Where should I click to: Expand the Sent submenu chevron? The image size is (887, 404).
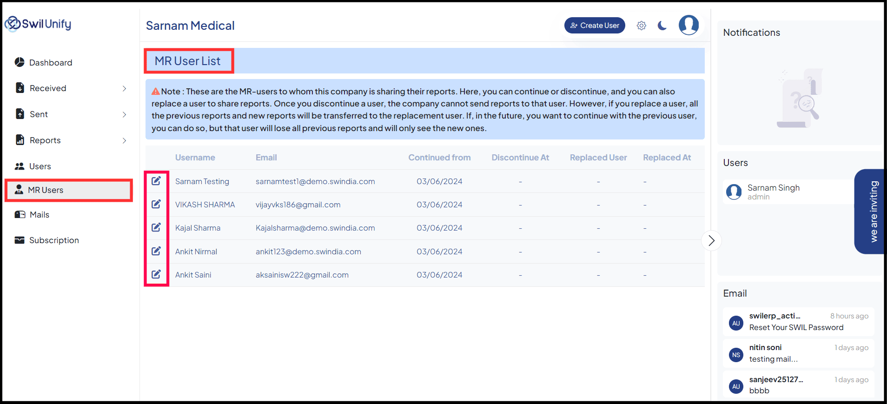[124, 114]
